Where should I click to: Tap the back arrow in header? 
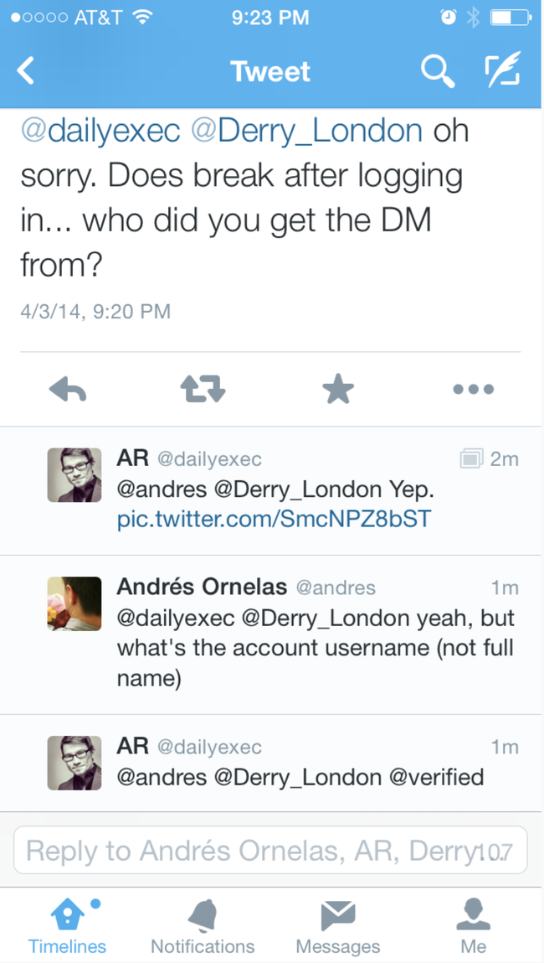tap(27, 70)
